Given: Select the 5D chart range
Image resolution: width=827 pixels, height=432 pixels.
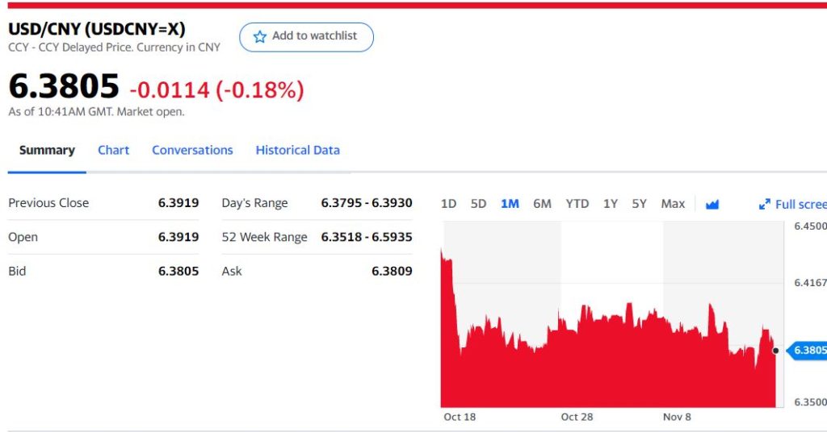Looking at the screenshot, I should click(478, 204).
